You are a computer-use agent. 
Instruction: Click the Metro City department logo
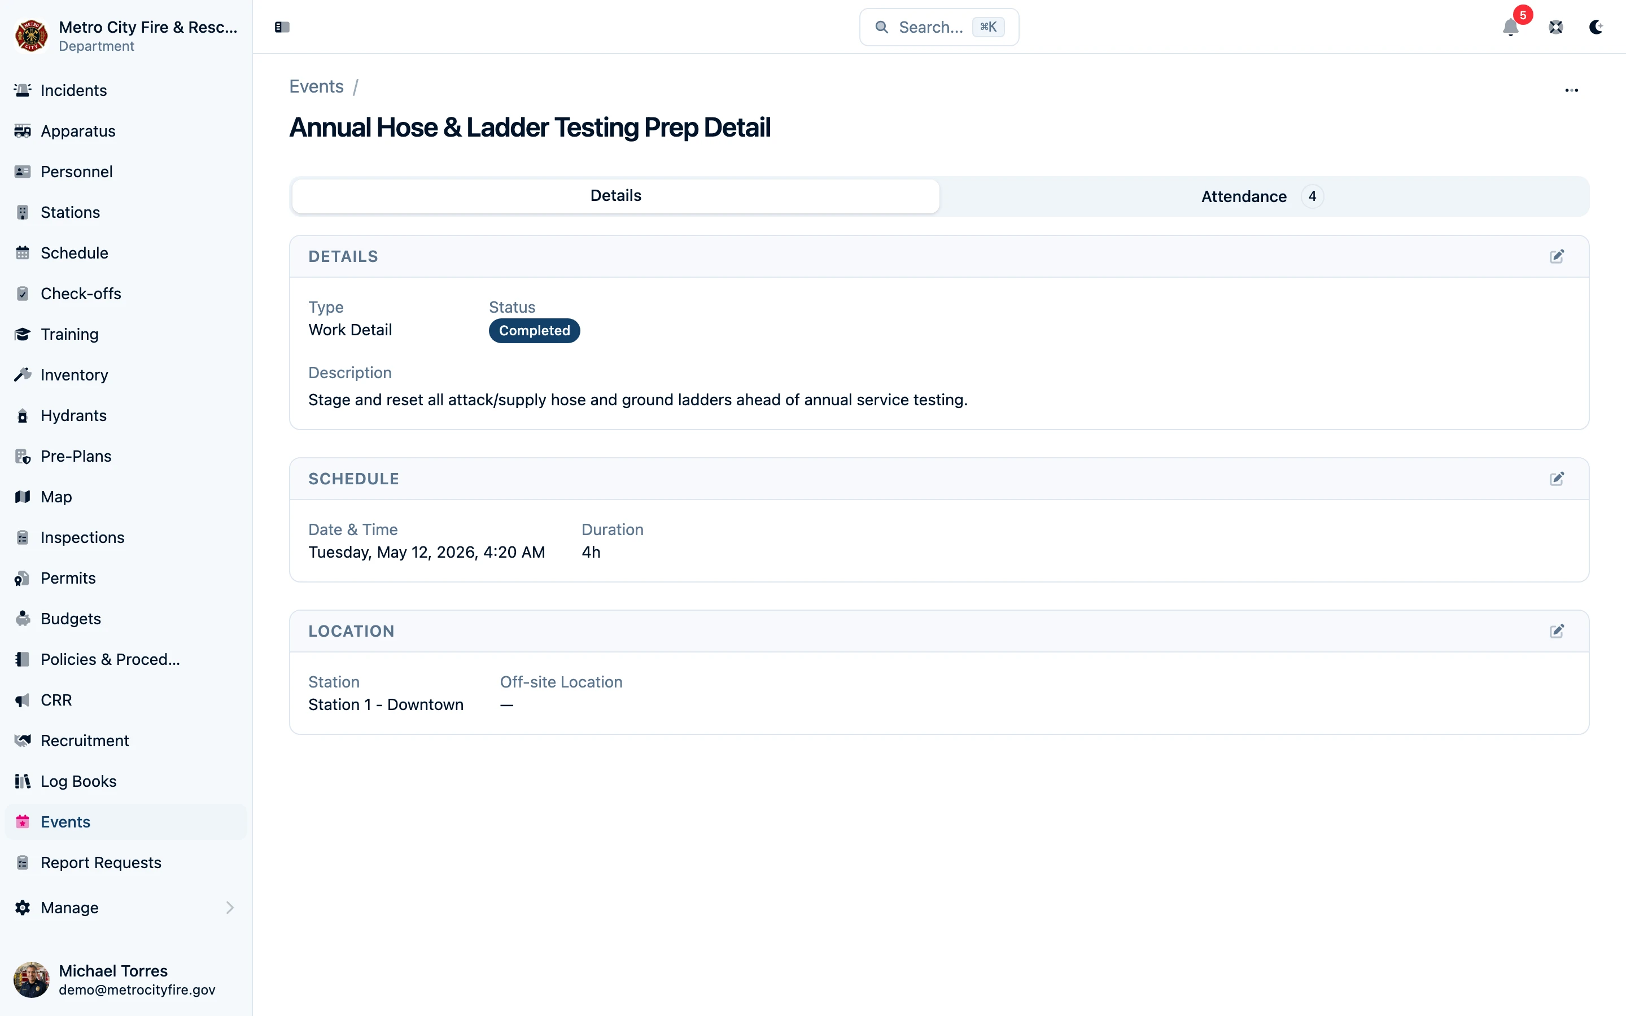pyautogui.click(x=31, y=36)
